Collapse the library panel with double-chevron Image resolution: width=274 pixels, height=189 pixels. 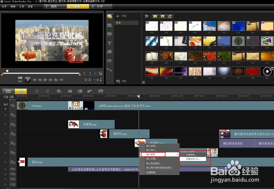(144, 82)
